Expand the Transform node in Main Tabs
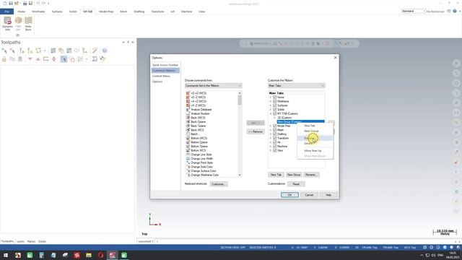Viewport: 462px width, 260px height. (x=271, y=138)
